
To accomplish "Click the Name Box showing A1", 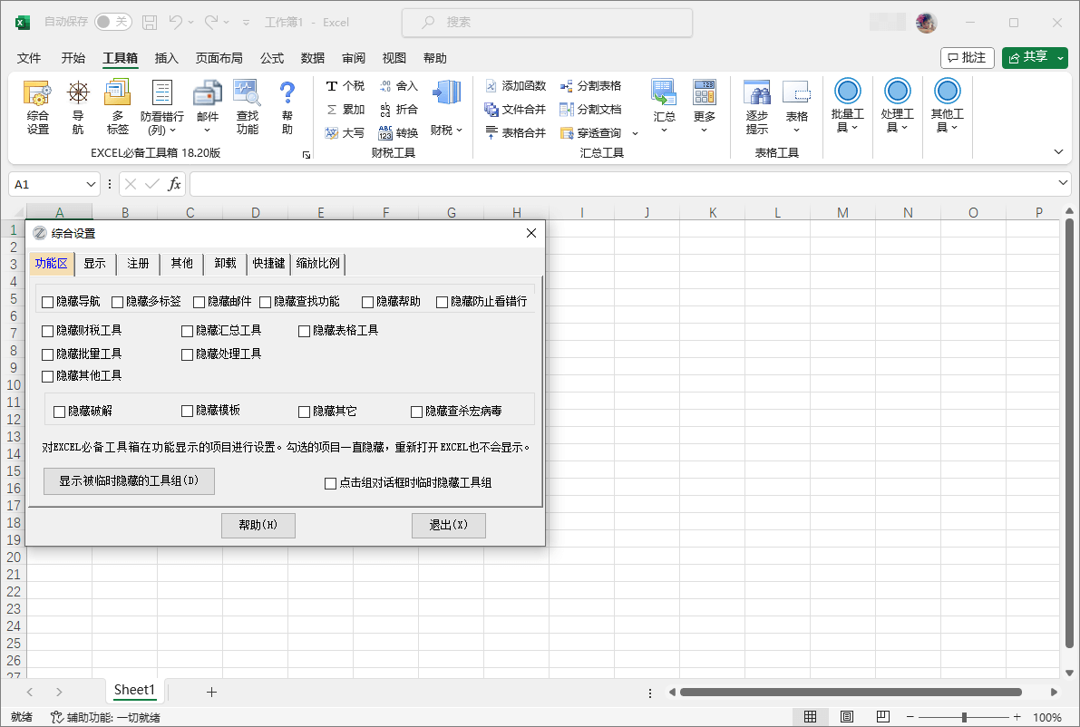I will [x=50, y=184].
